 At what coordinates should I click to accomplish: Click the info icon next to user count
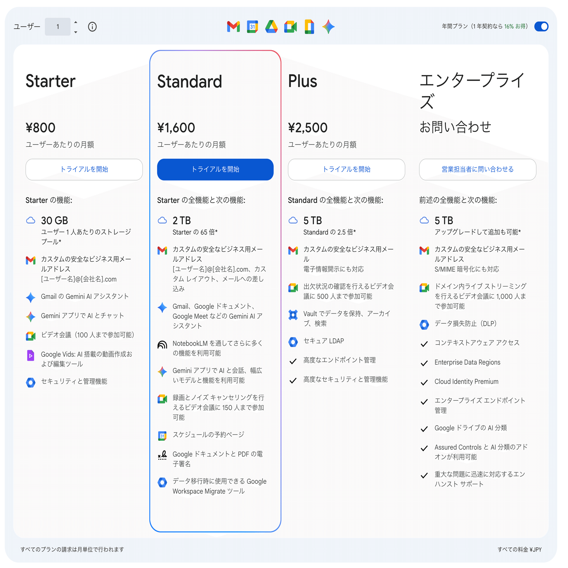(x=92, y=27)
